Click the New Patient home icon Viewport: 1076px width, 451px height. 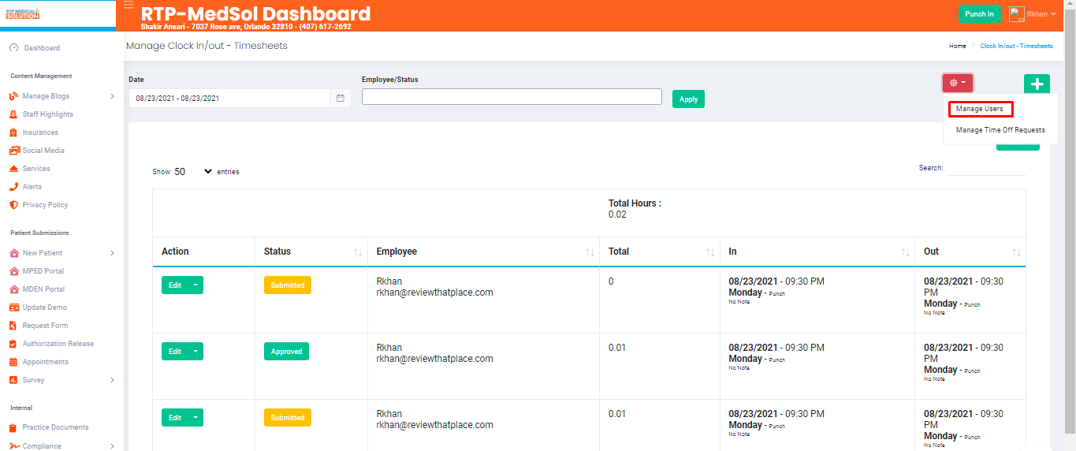click(14, 253)
